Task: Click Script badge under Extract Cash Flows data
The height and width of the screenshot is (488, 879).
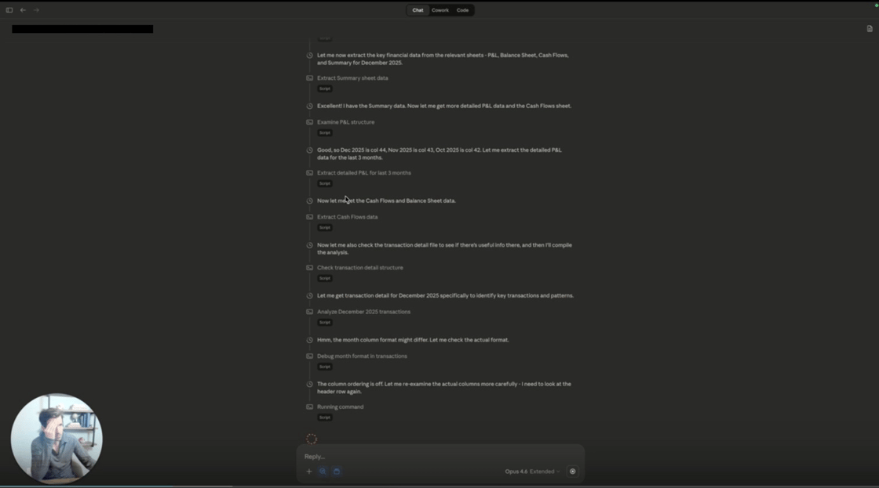Action: (x=325, y=228)
